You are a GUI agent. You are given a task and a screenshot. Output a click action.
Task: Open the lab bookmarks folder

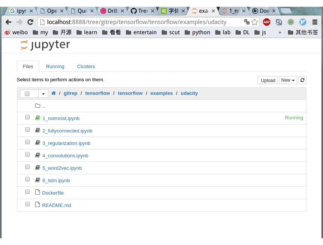pos(223,32)
